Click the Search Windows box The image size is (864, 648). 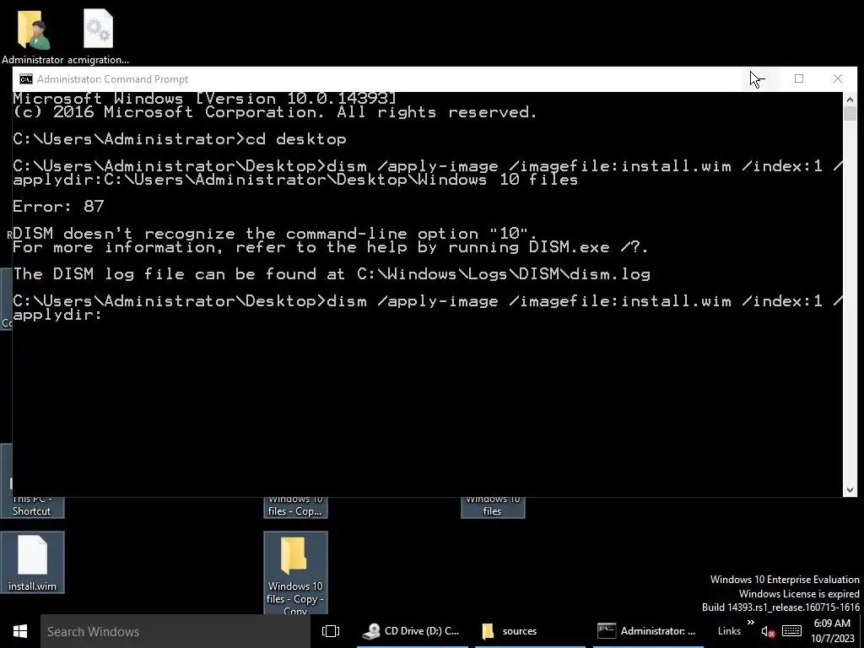[x=175, y=631]
